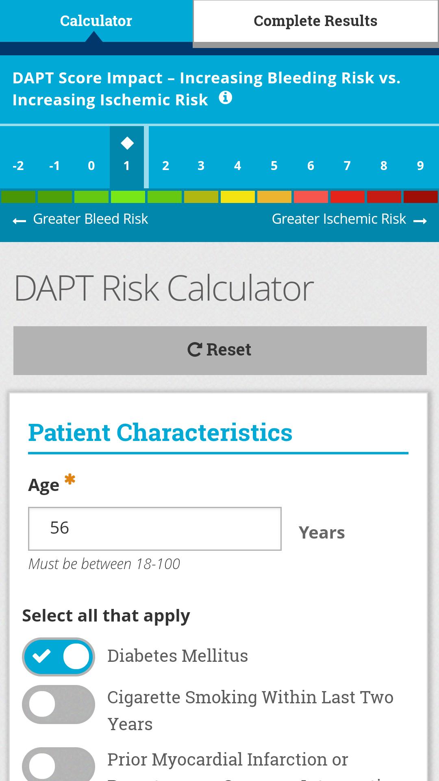
Task: Click the bright green swatch under score 1
Action: [128, 197]
